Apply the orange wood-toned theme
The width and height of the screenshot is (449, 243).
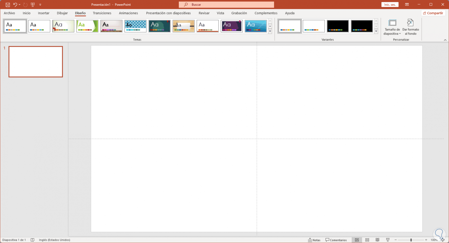pos(184,26)
